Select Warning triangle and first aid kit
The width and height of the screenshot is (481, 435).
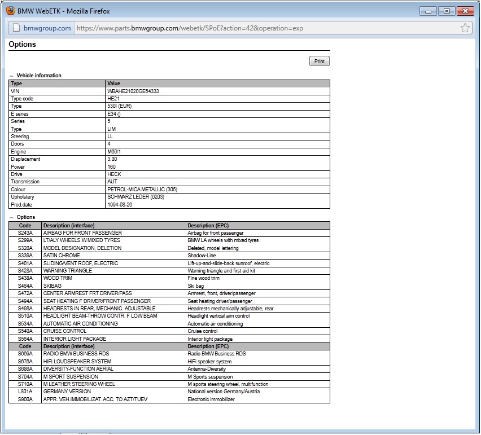[x=221, y=271]
